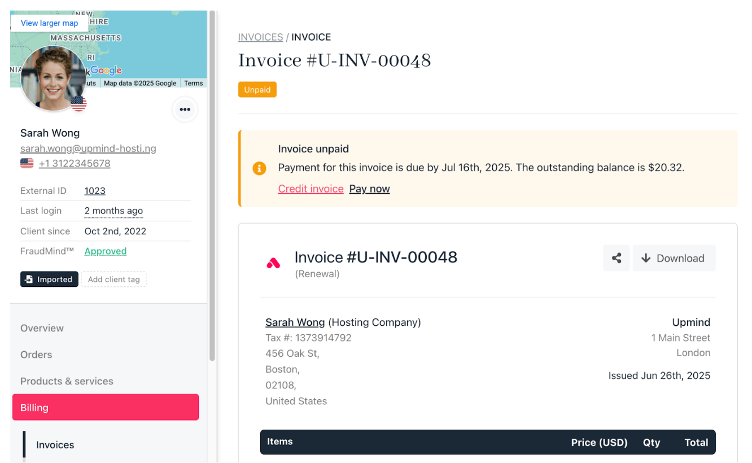Click the Google logo on map
Screen dimensions: 752x463
coord(106,70)
